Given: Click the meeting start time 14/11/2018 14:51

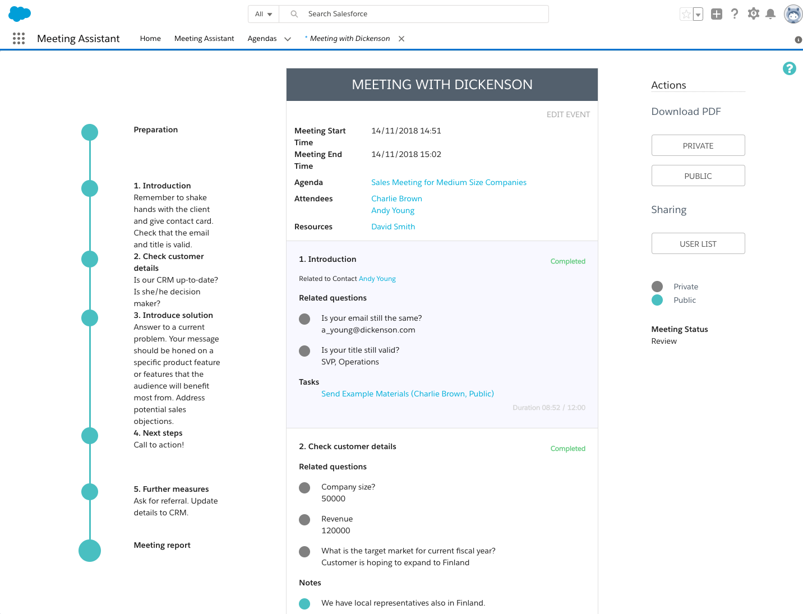Looking at the screenshot, I should pyautogui.click(x=406, y=131).
